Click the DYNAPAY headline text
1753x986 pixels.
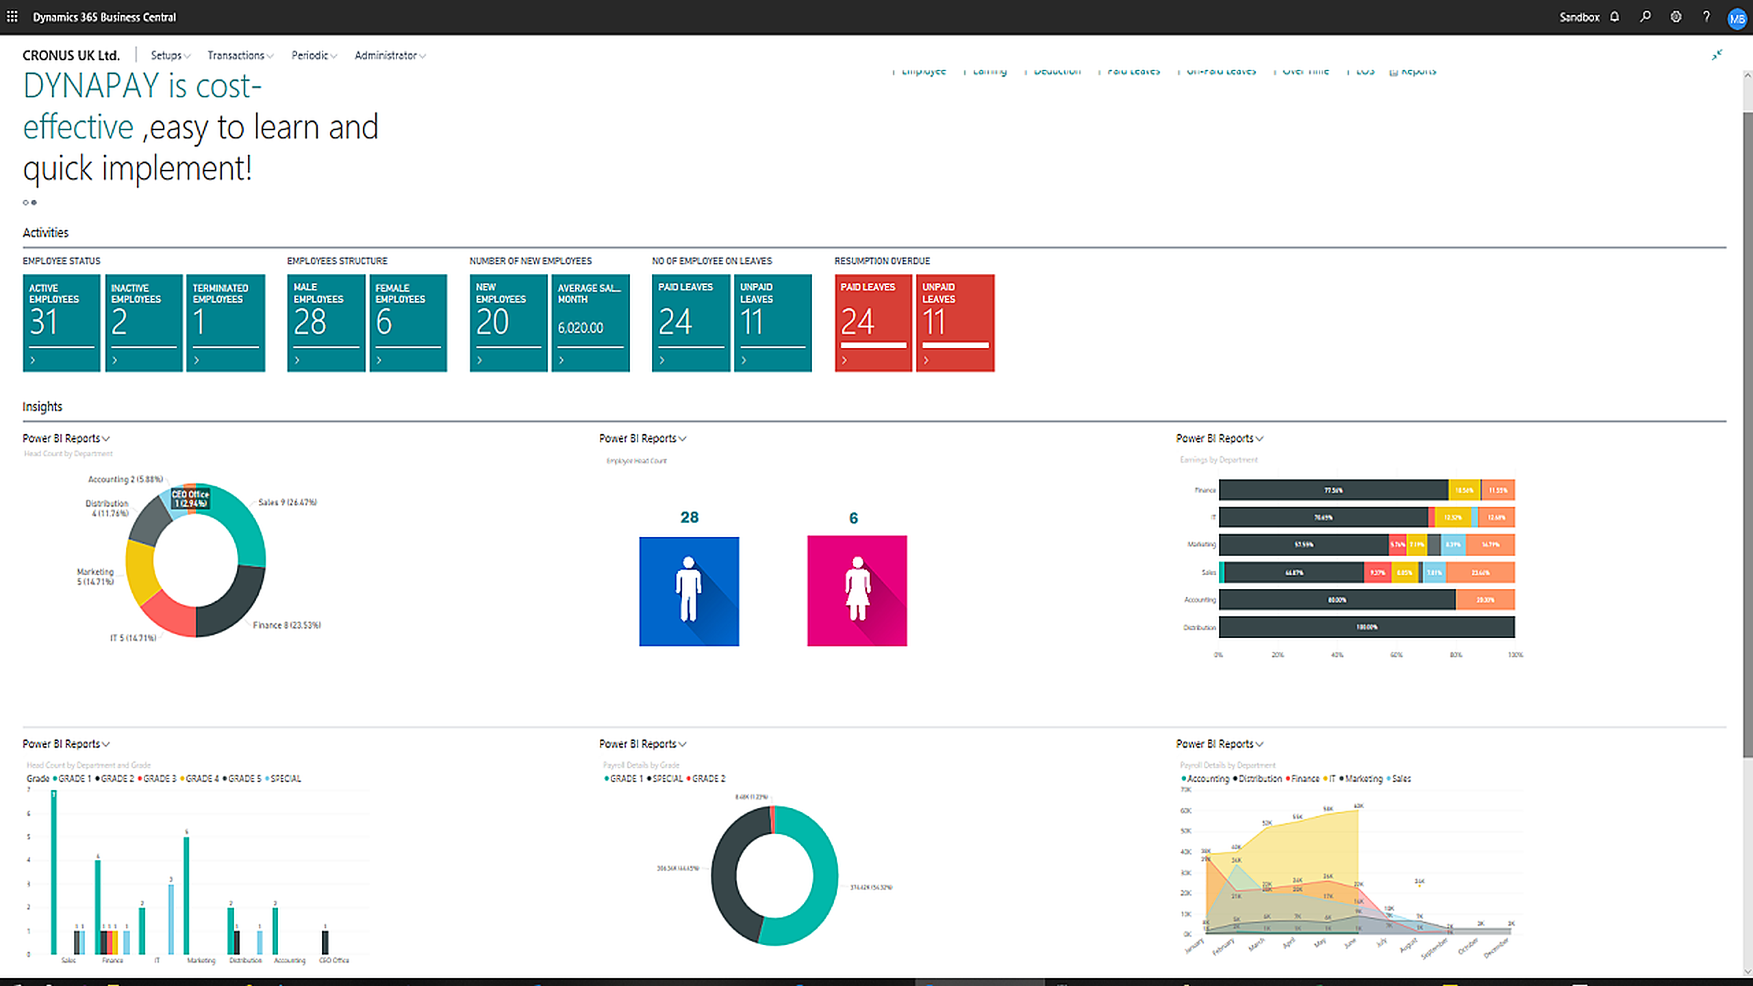click(200, 127)
